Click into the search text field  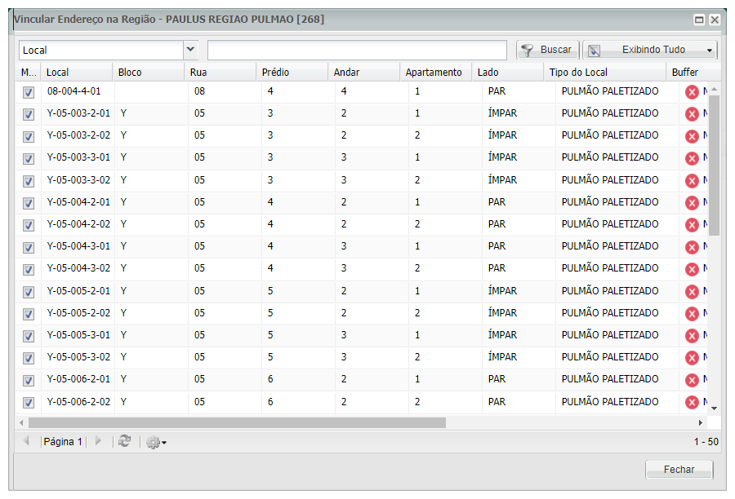pyautogui.click(x=357, y=50)
